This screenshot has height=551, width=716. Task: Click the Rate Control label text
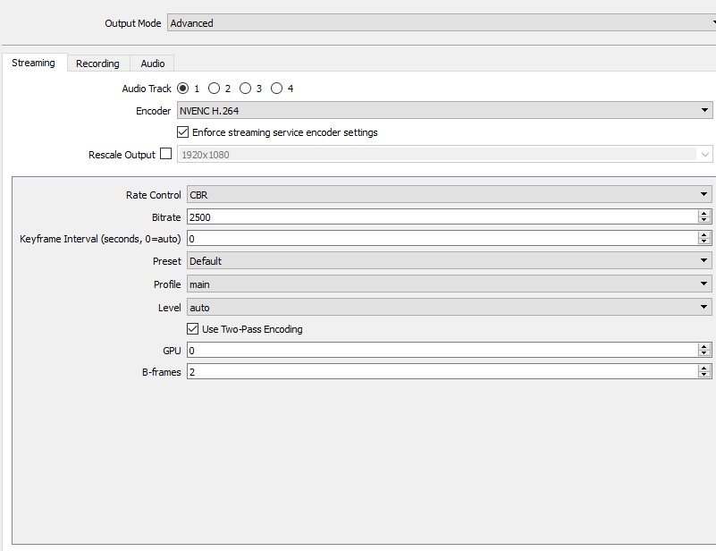(x=154, y=195)
